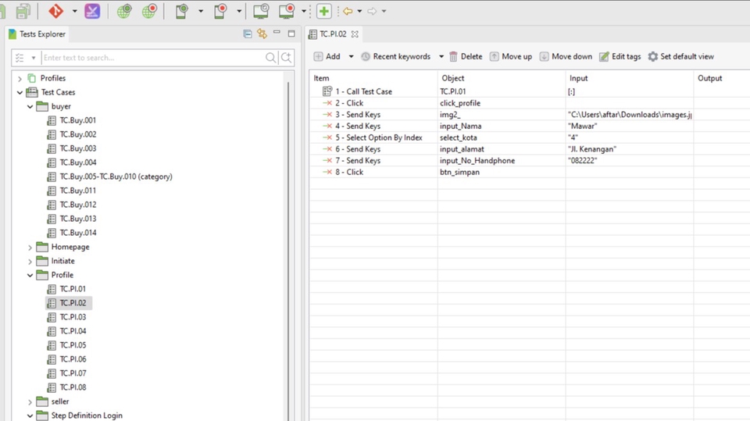750x421 pixels.
Task: Collapse the Profile folder
Action: coord(30,276)
